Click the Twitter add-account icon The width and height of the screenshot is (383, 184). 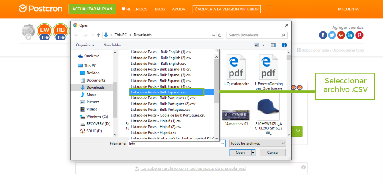coord(332,35)
